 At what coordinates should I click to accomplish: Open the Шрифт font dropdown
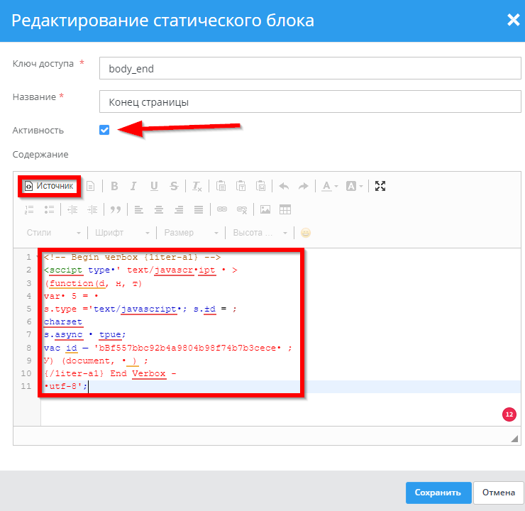[122, 233]
